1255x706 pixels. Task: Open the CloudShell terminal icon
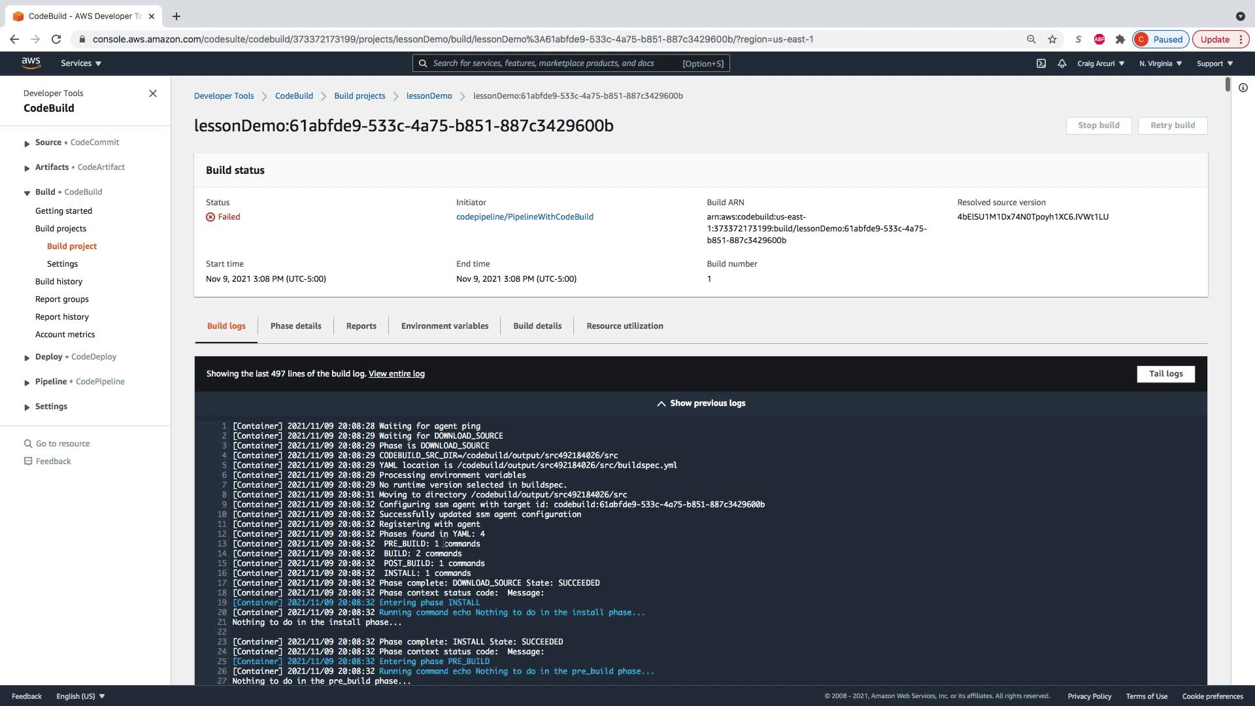pos(1041,63)
